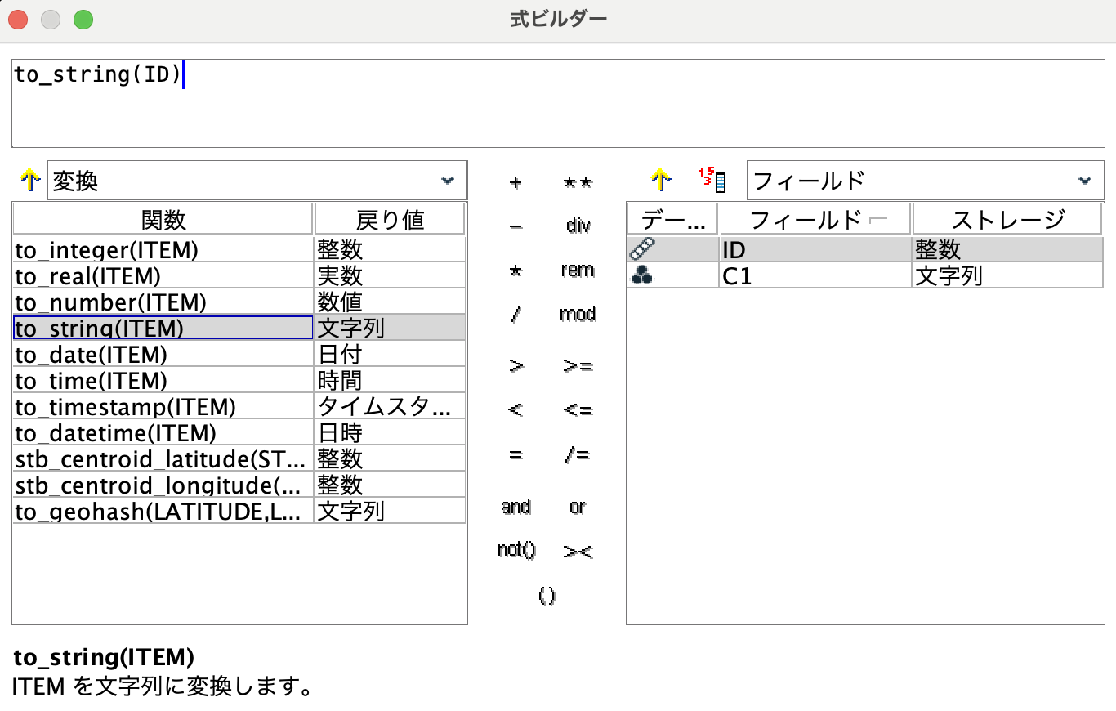Select to_date(ITEM) in the function list
The height and width of the screenshot is (711, 1116).
(x=123, y=354)
